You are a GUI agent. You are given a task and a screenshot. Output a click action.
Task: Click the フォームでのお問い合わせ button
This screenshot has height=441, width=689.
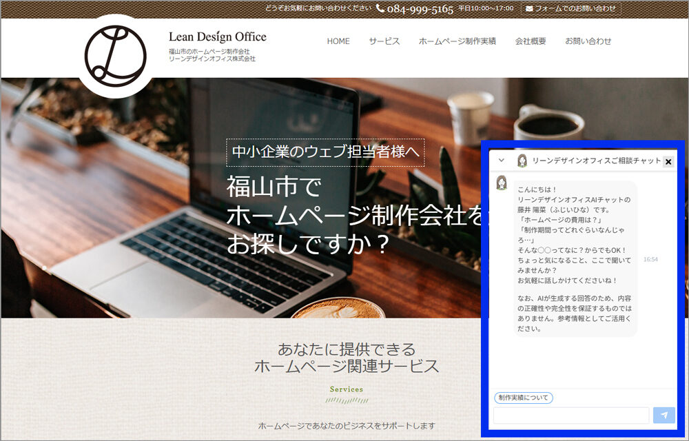571,9
